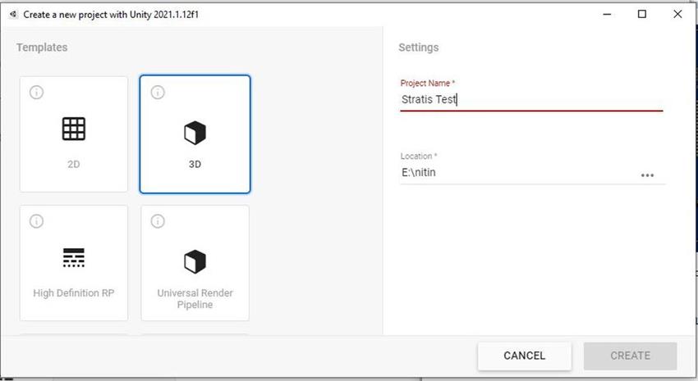Cancel the new project dialog

[525, 356]
